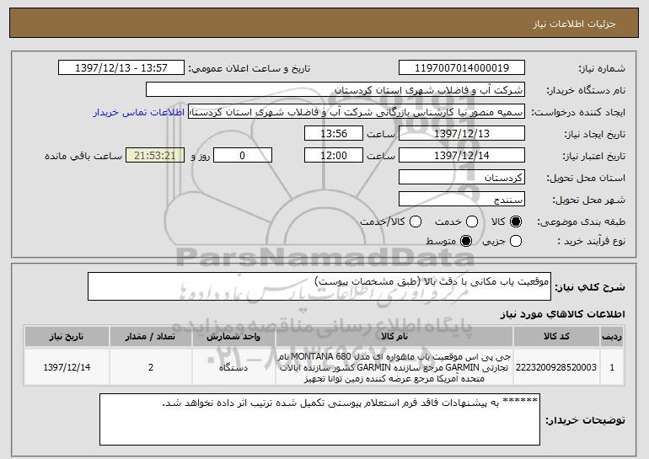Click the quantity cell showing 2
This screenshot has width=649, height=459.
[x=150, y=367]
